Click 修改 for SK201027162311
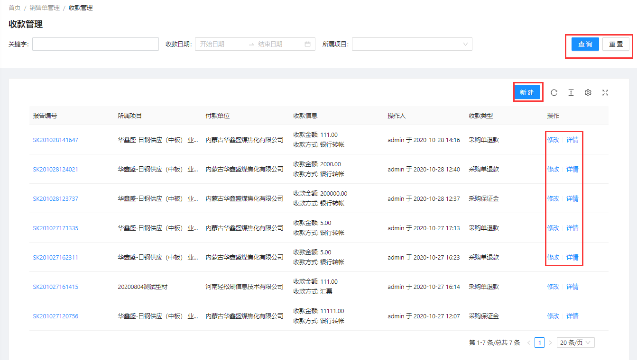Image resolution: width=637 pixels, height=360 pixels. click(x=553, y=258)
